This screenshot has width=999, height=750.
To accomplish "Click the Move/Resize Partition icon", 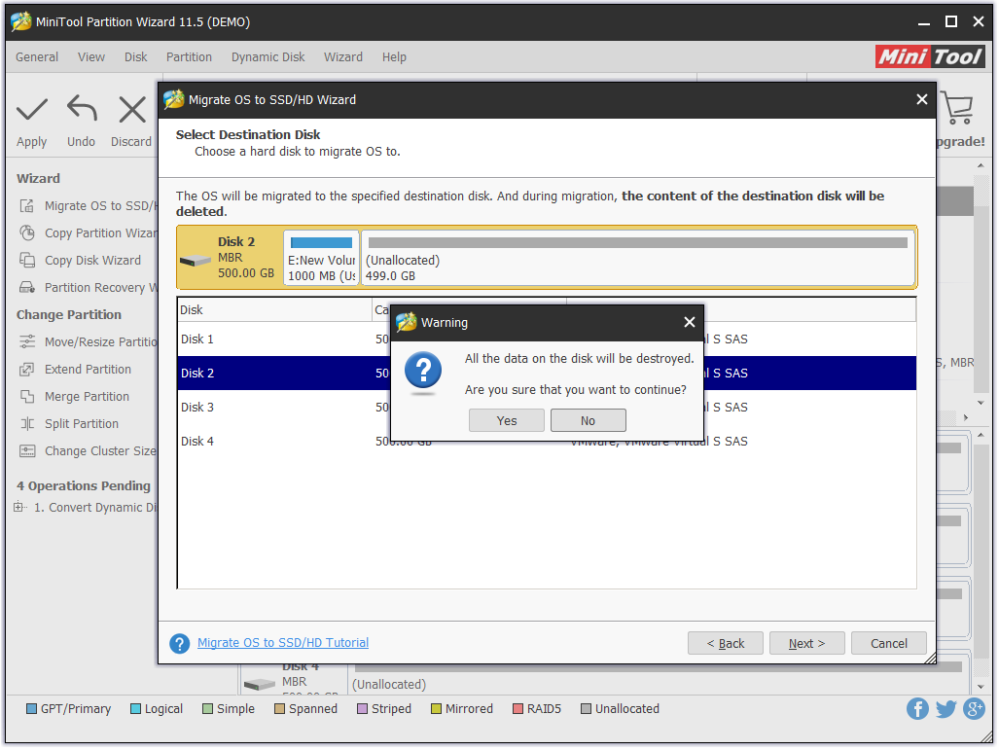I will [27, 342].
